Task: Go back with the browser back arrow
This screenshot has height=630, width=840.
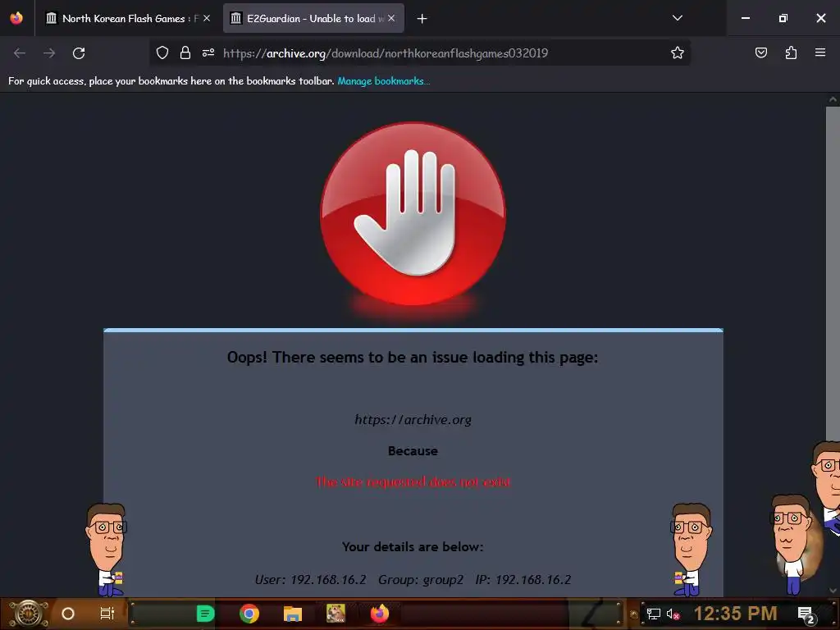Action: pyautogui.click(x=20, y=53)
